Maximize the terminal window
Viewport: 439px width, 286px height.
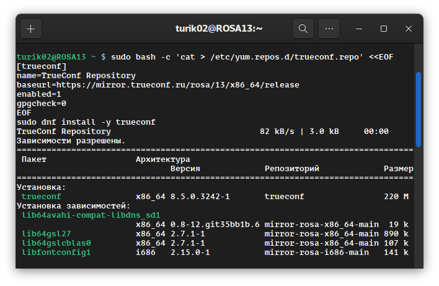(x=384, y=29)
